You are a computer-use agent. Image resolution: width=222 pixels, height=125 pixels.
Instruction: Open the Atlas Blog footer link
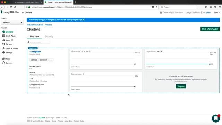[x=68, y=121]
